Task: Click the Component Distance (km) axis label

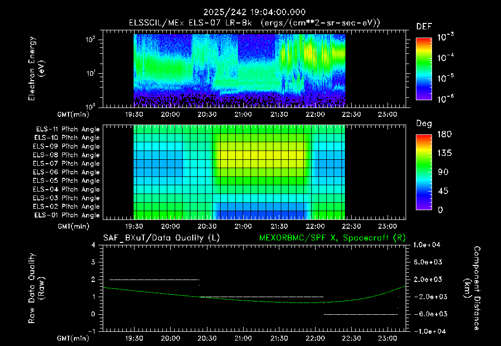Action: coord(472,288)
